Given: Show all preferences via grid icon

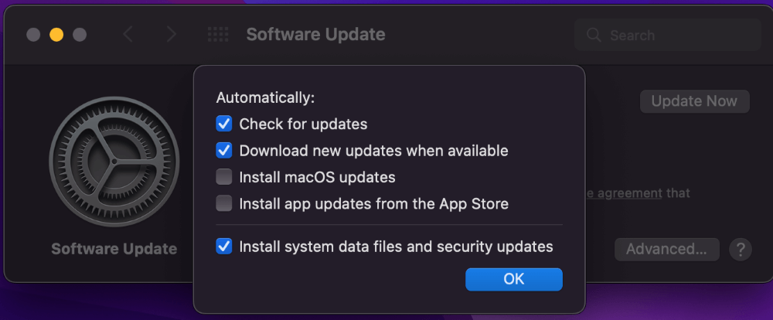Looking at the screenshot, I should pyautogui.click(x=218, y=35).
